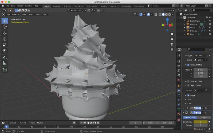Viewport: 213px width, 133px height.
Task: Switch to the Sculpting workspace tab
Action: 67,6
